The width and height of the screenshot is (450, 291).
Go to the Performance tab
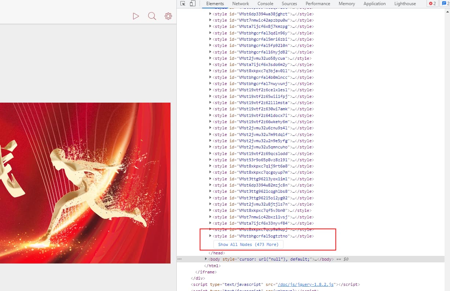[x=318, y=4]
